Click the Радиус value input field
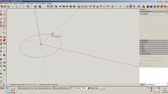This screenshot has height=94, width=168. pyautogui.click(x=156, y=85)
